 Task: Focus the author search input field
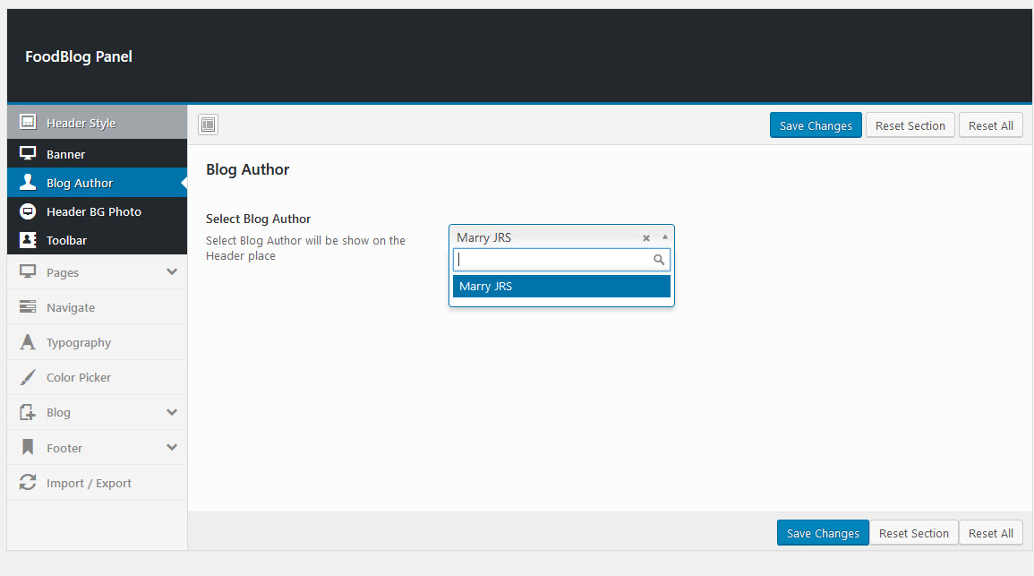[x=561, y=259]
